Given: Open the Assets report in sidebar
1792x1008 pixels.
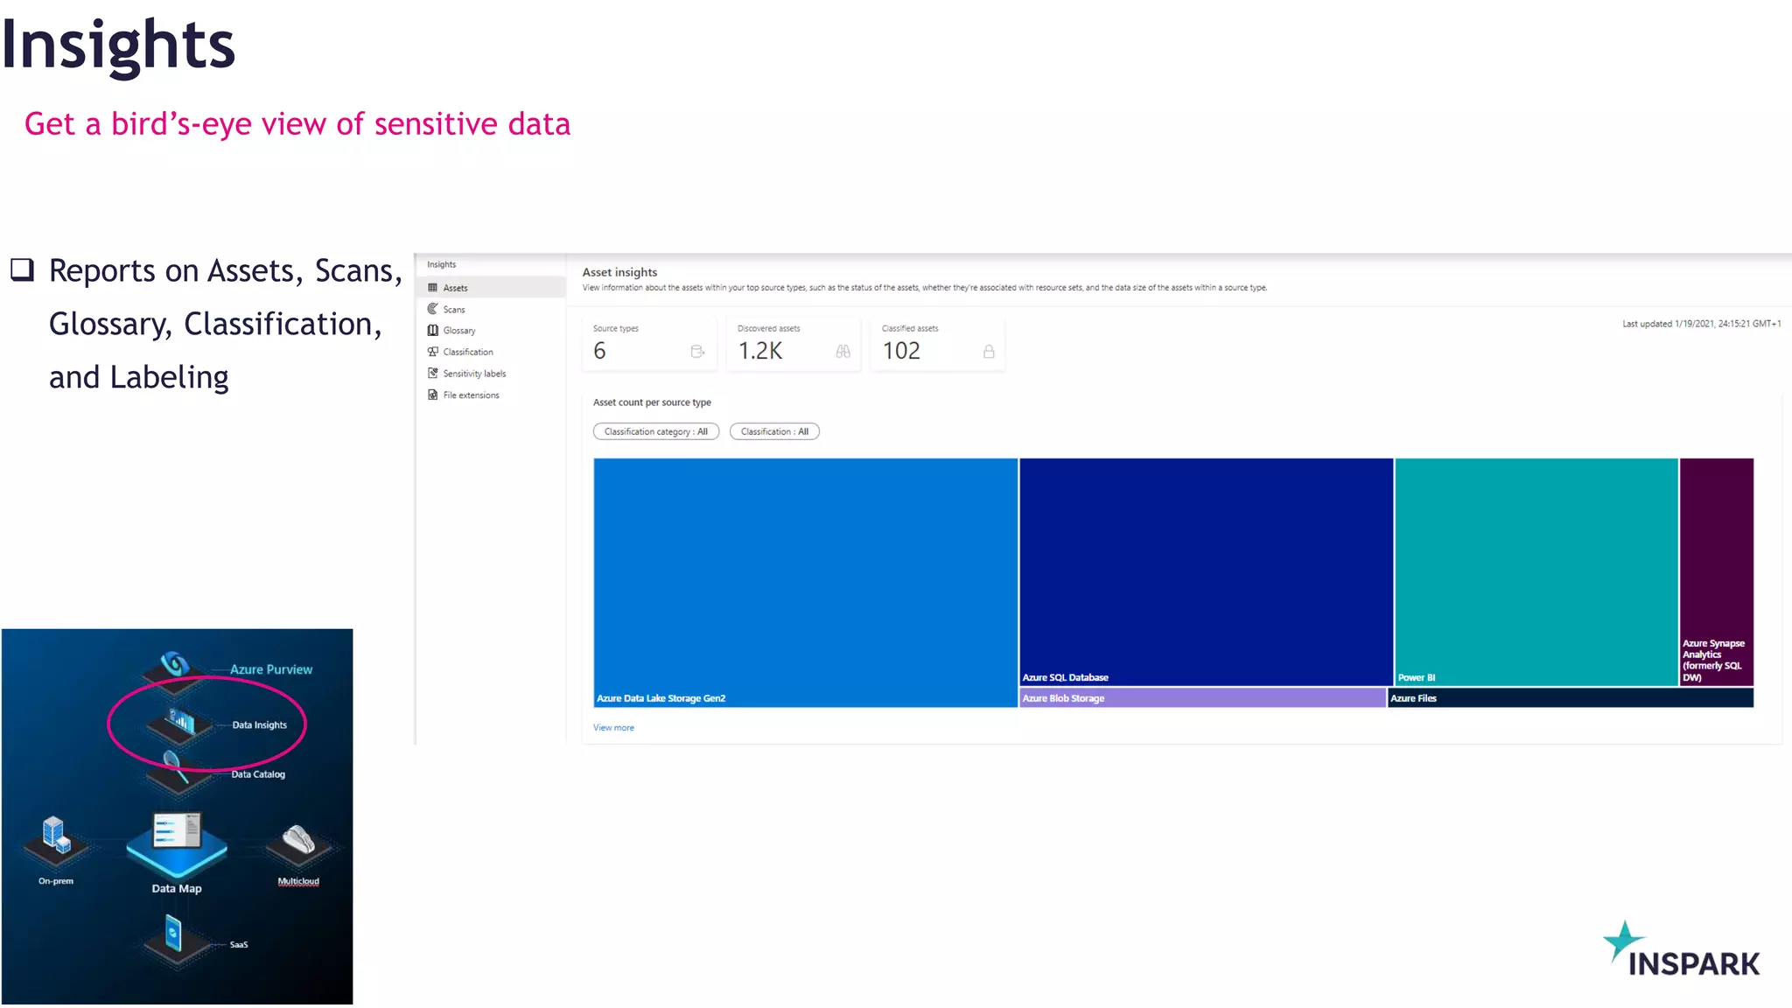Looking at the screenshot, I should tap(491, 288).
